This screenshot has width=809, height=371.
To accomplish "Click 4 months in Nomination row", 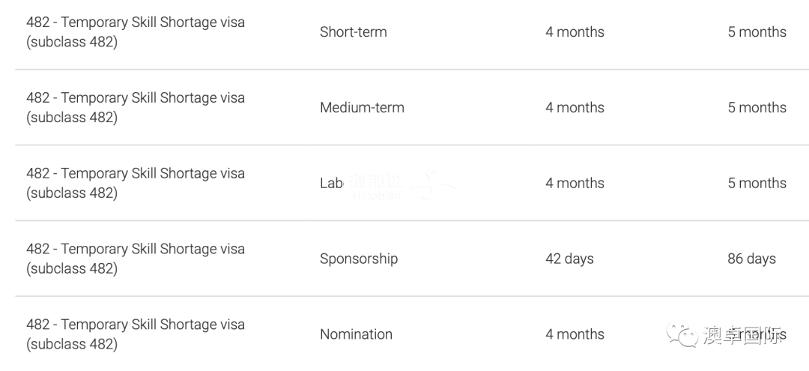I will pyautogui.click(x=575, y=334).
